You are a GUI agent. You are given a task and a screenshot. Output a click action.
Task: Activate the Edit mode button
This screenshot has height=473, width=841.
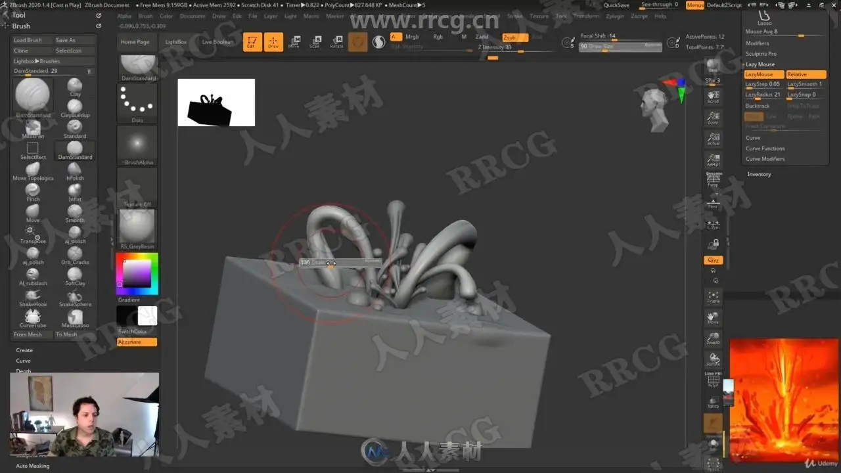click(x=252, y=42)
